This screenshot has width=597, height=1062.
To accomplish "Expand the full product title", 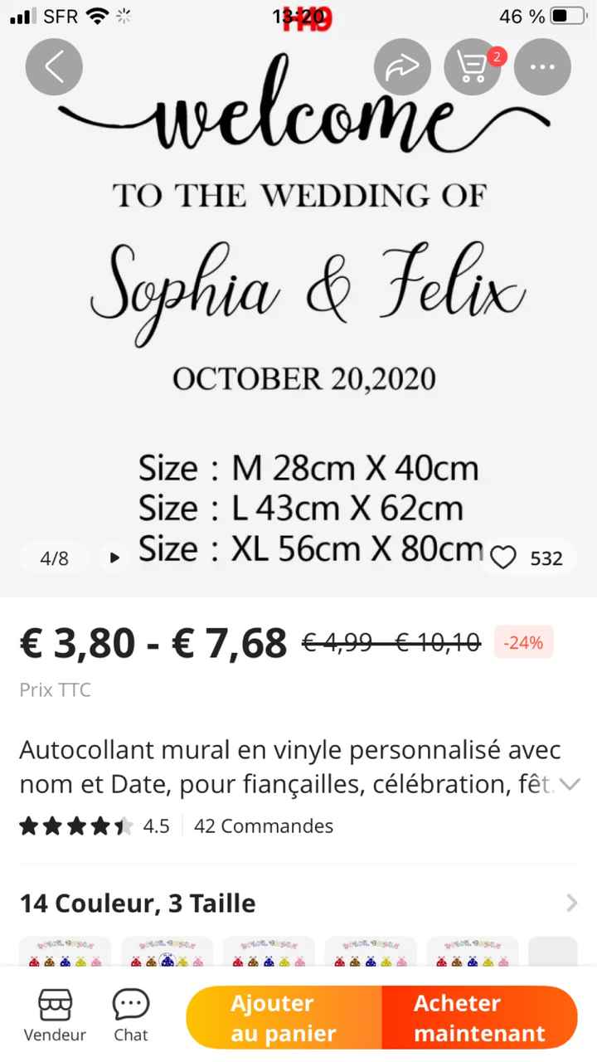I will 570,784.
